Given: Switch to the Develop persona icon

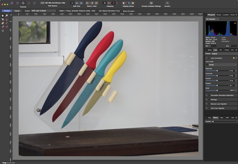Looking at the screenshot, I should (x=23, y=3).
